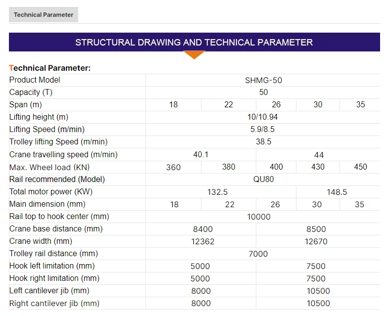Click the span value 26 in Span row

coord(276,105)
